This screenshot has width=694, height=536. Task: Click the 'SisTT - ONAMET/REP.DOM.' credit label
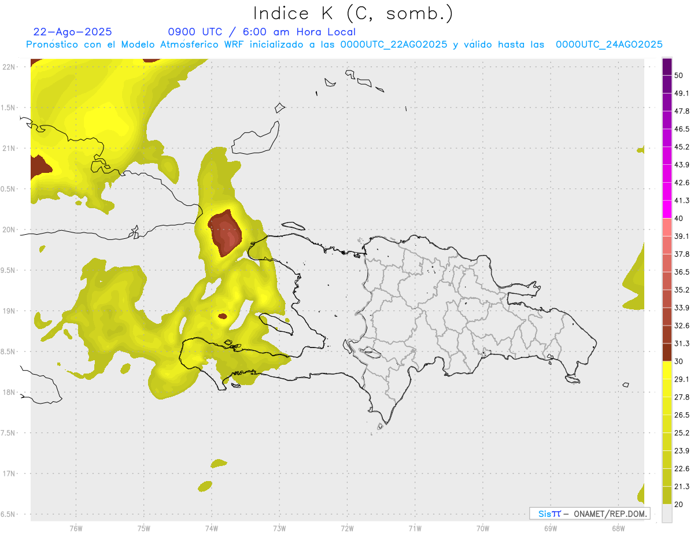pos(589,513)
